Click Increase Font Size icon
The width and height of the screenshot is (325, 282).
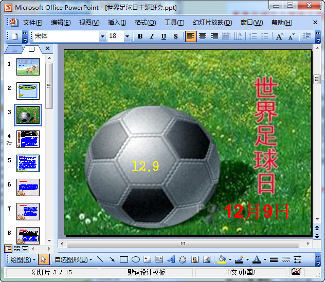(280, 36)
